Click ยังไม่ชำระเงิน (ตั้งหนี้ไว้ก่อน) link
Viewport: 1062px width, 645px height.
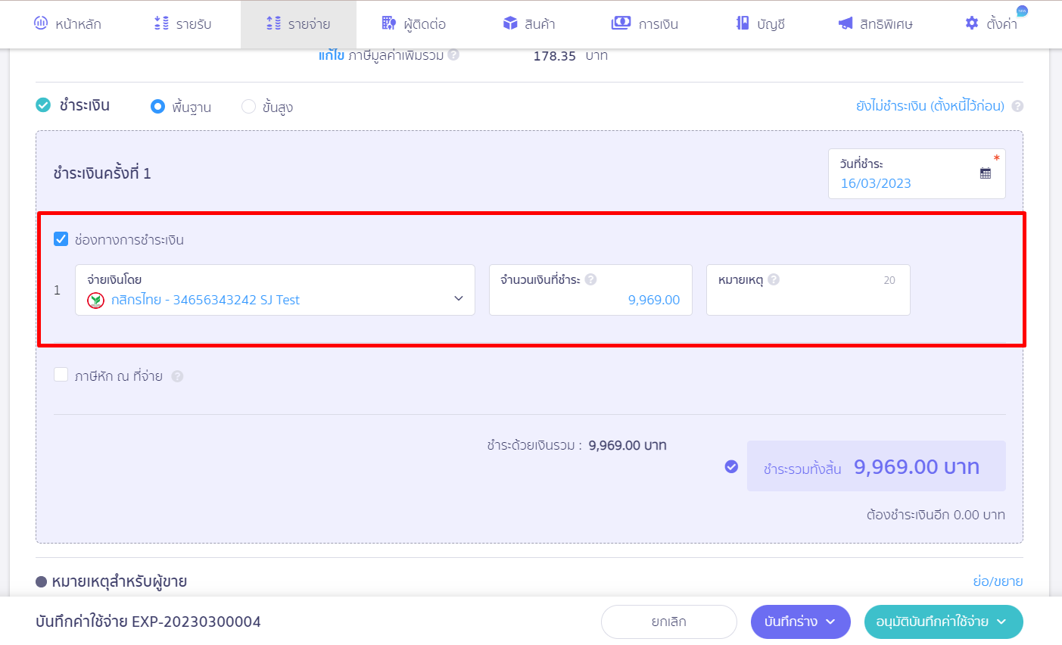pyautogui.click(x=930, y=106)
